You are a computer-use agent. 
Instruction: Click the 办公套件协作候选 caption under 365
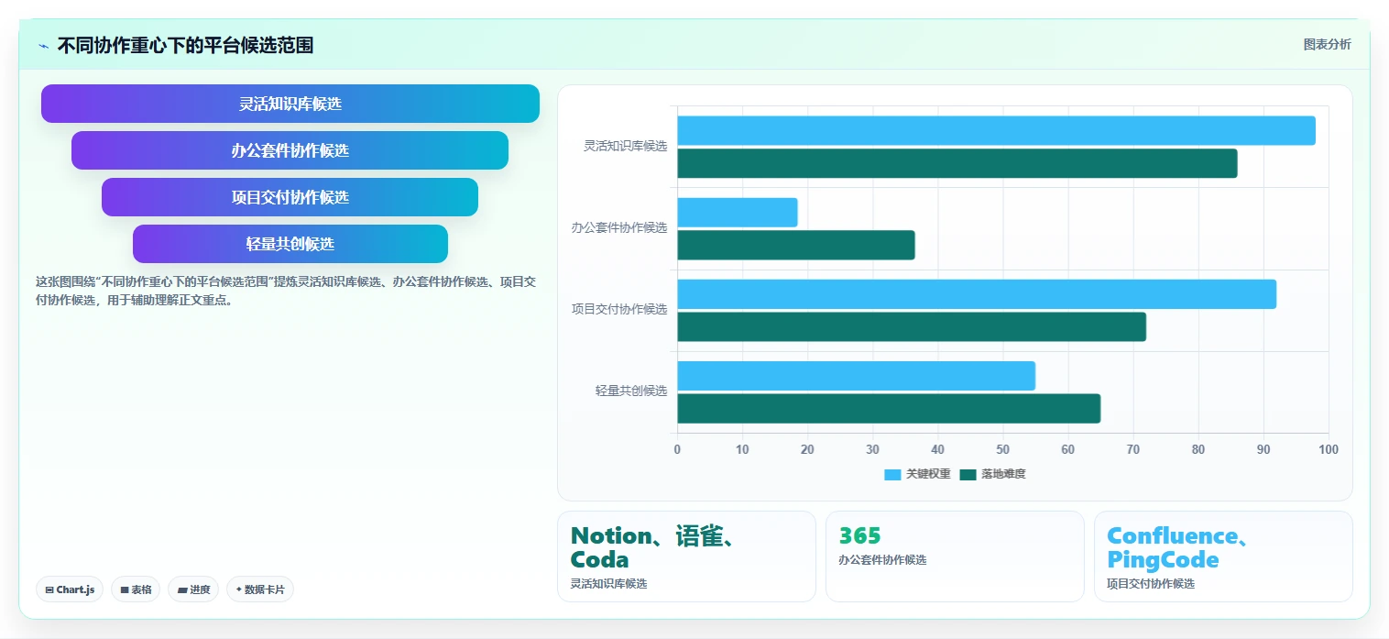point(882,560)
